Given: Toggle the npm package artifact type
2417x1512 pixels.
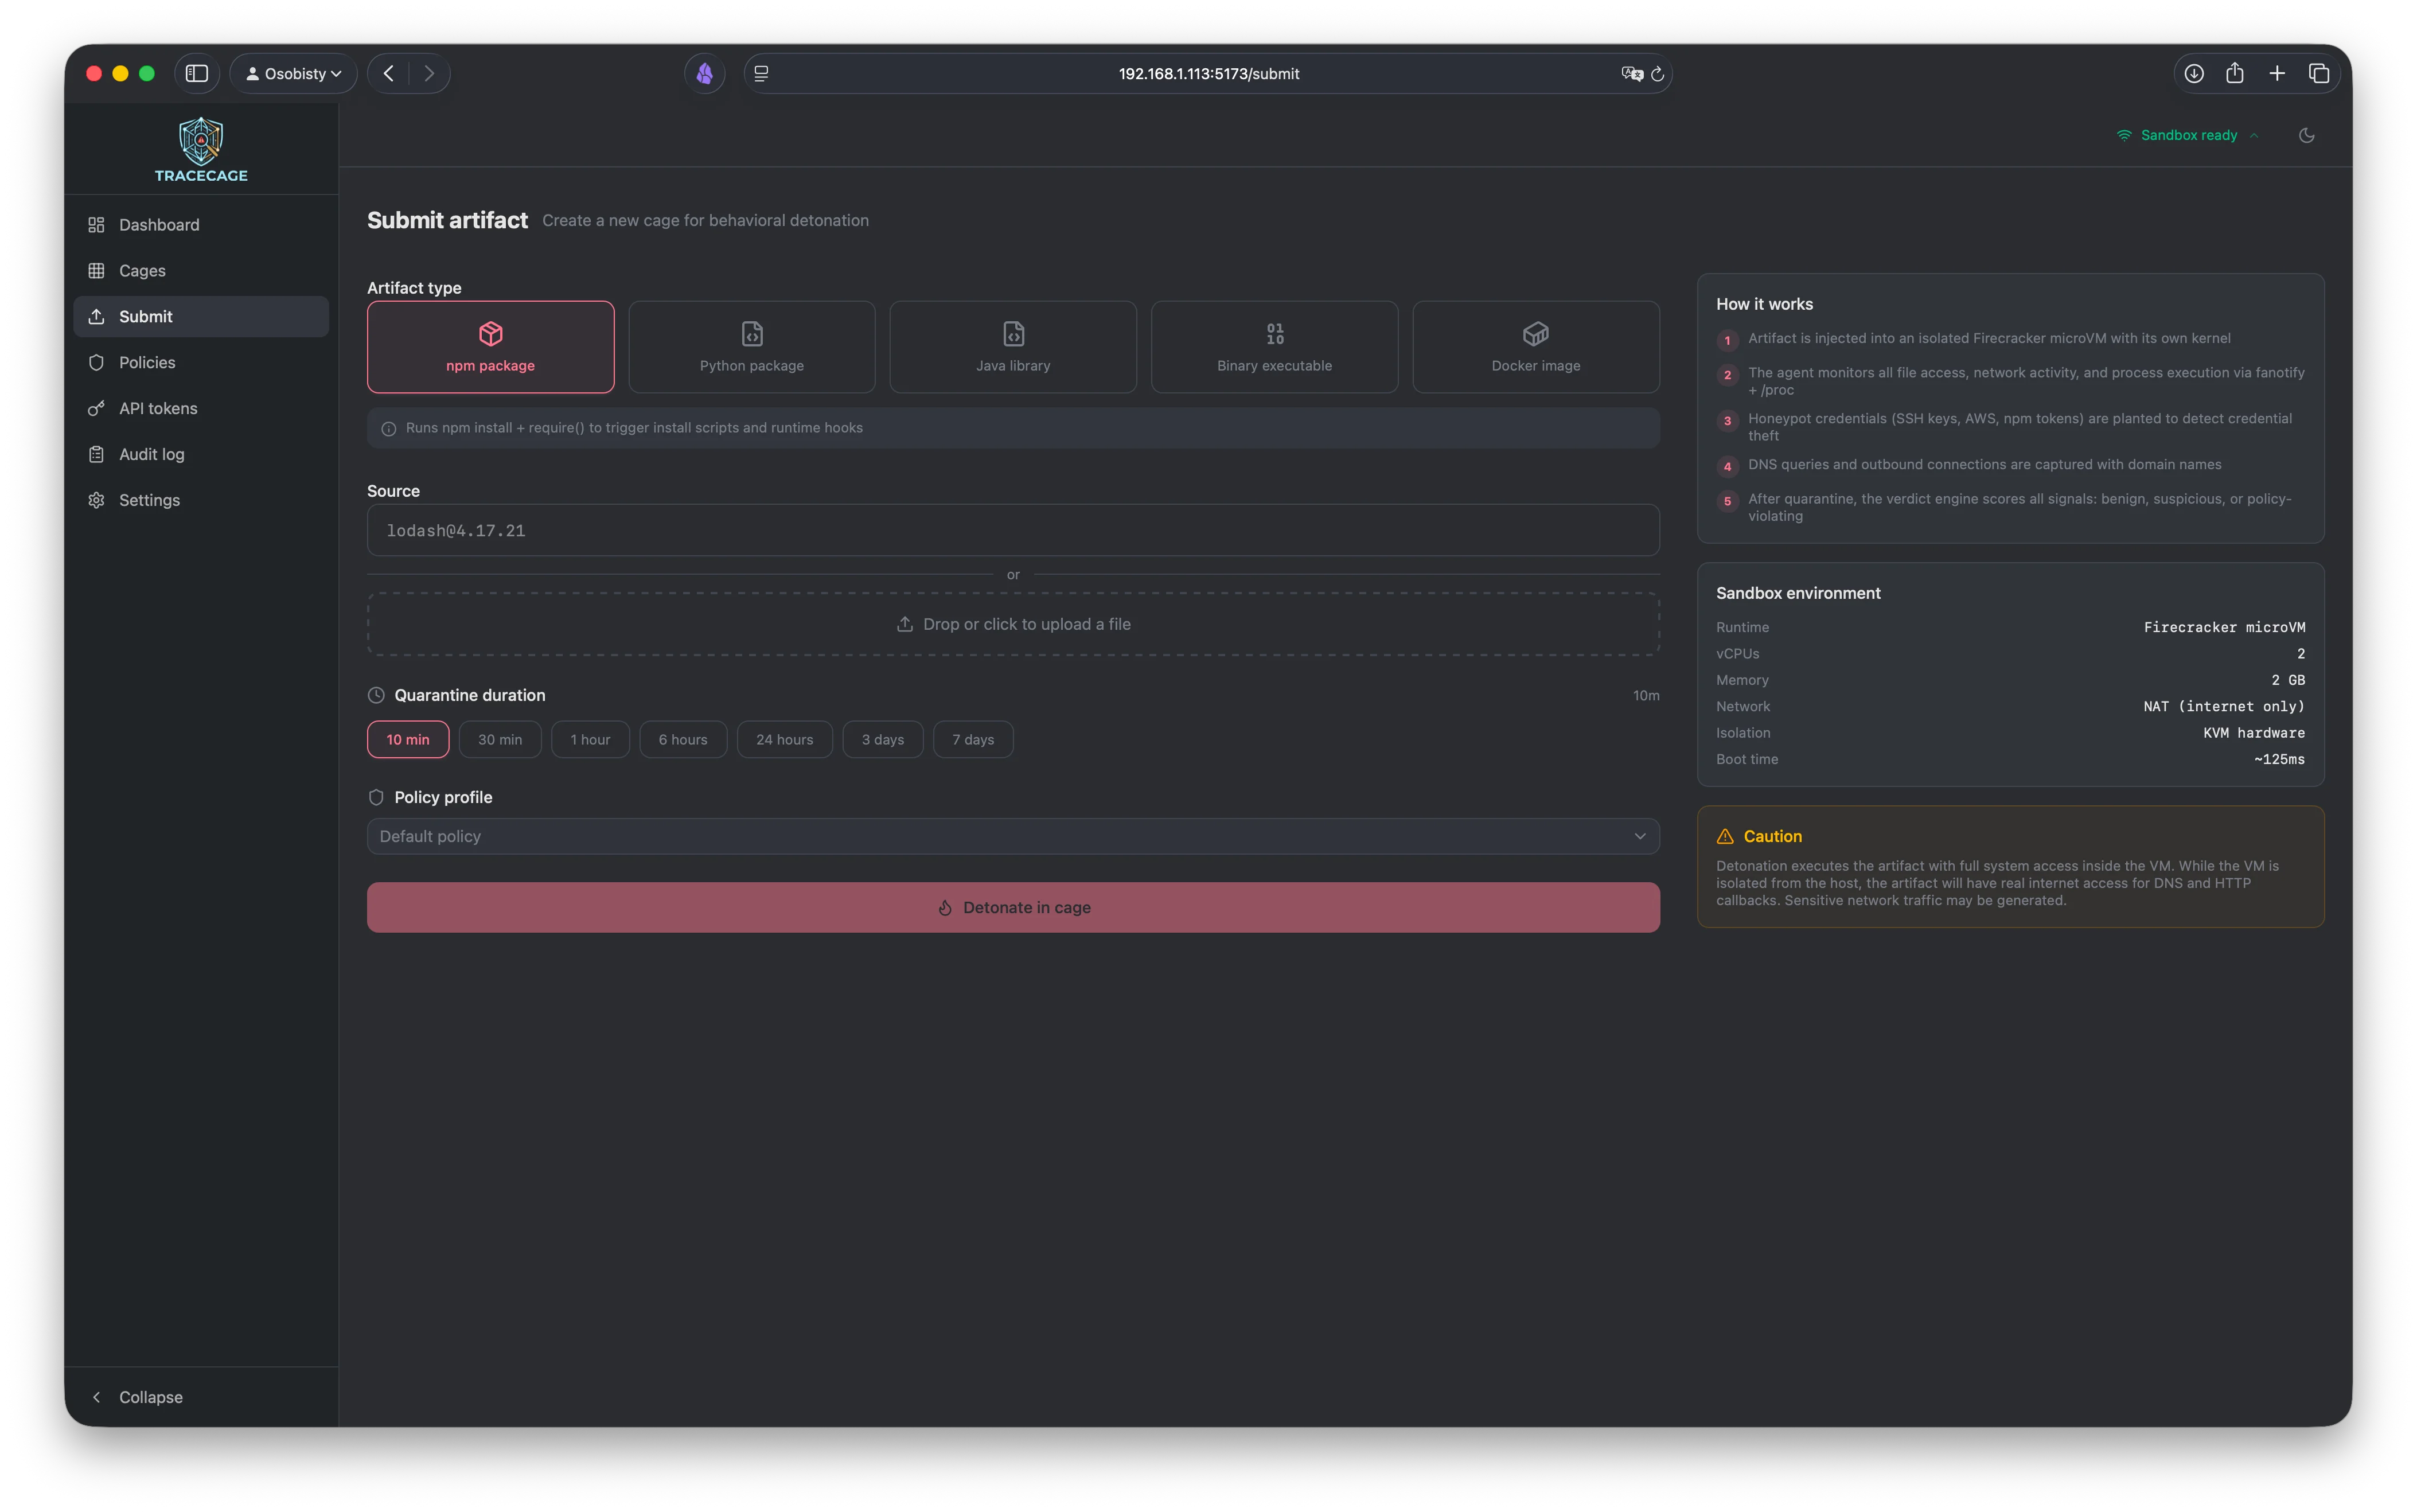Looking at the screenshot, I should [490, 346].
